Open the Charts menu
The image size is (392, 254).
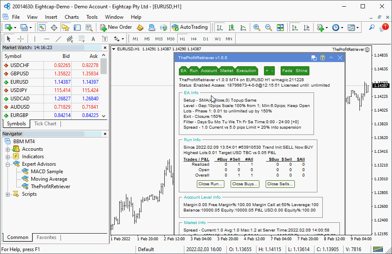72,17
